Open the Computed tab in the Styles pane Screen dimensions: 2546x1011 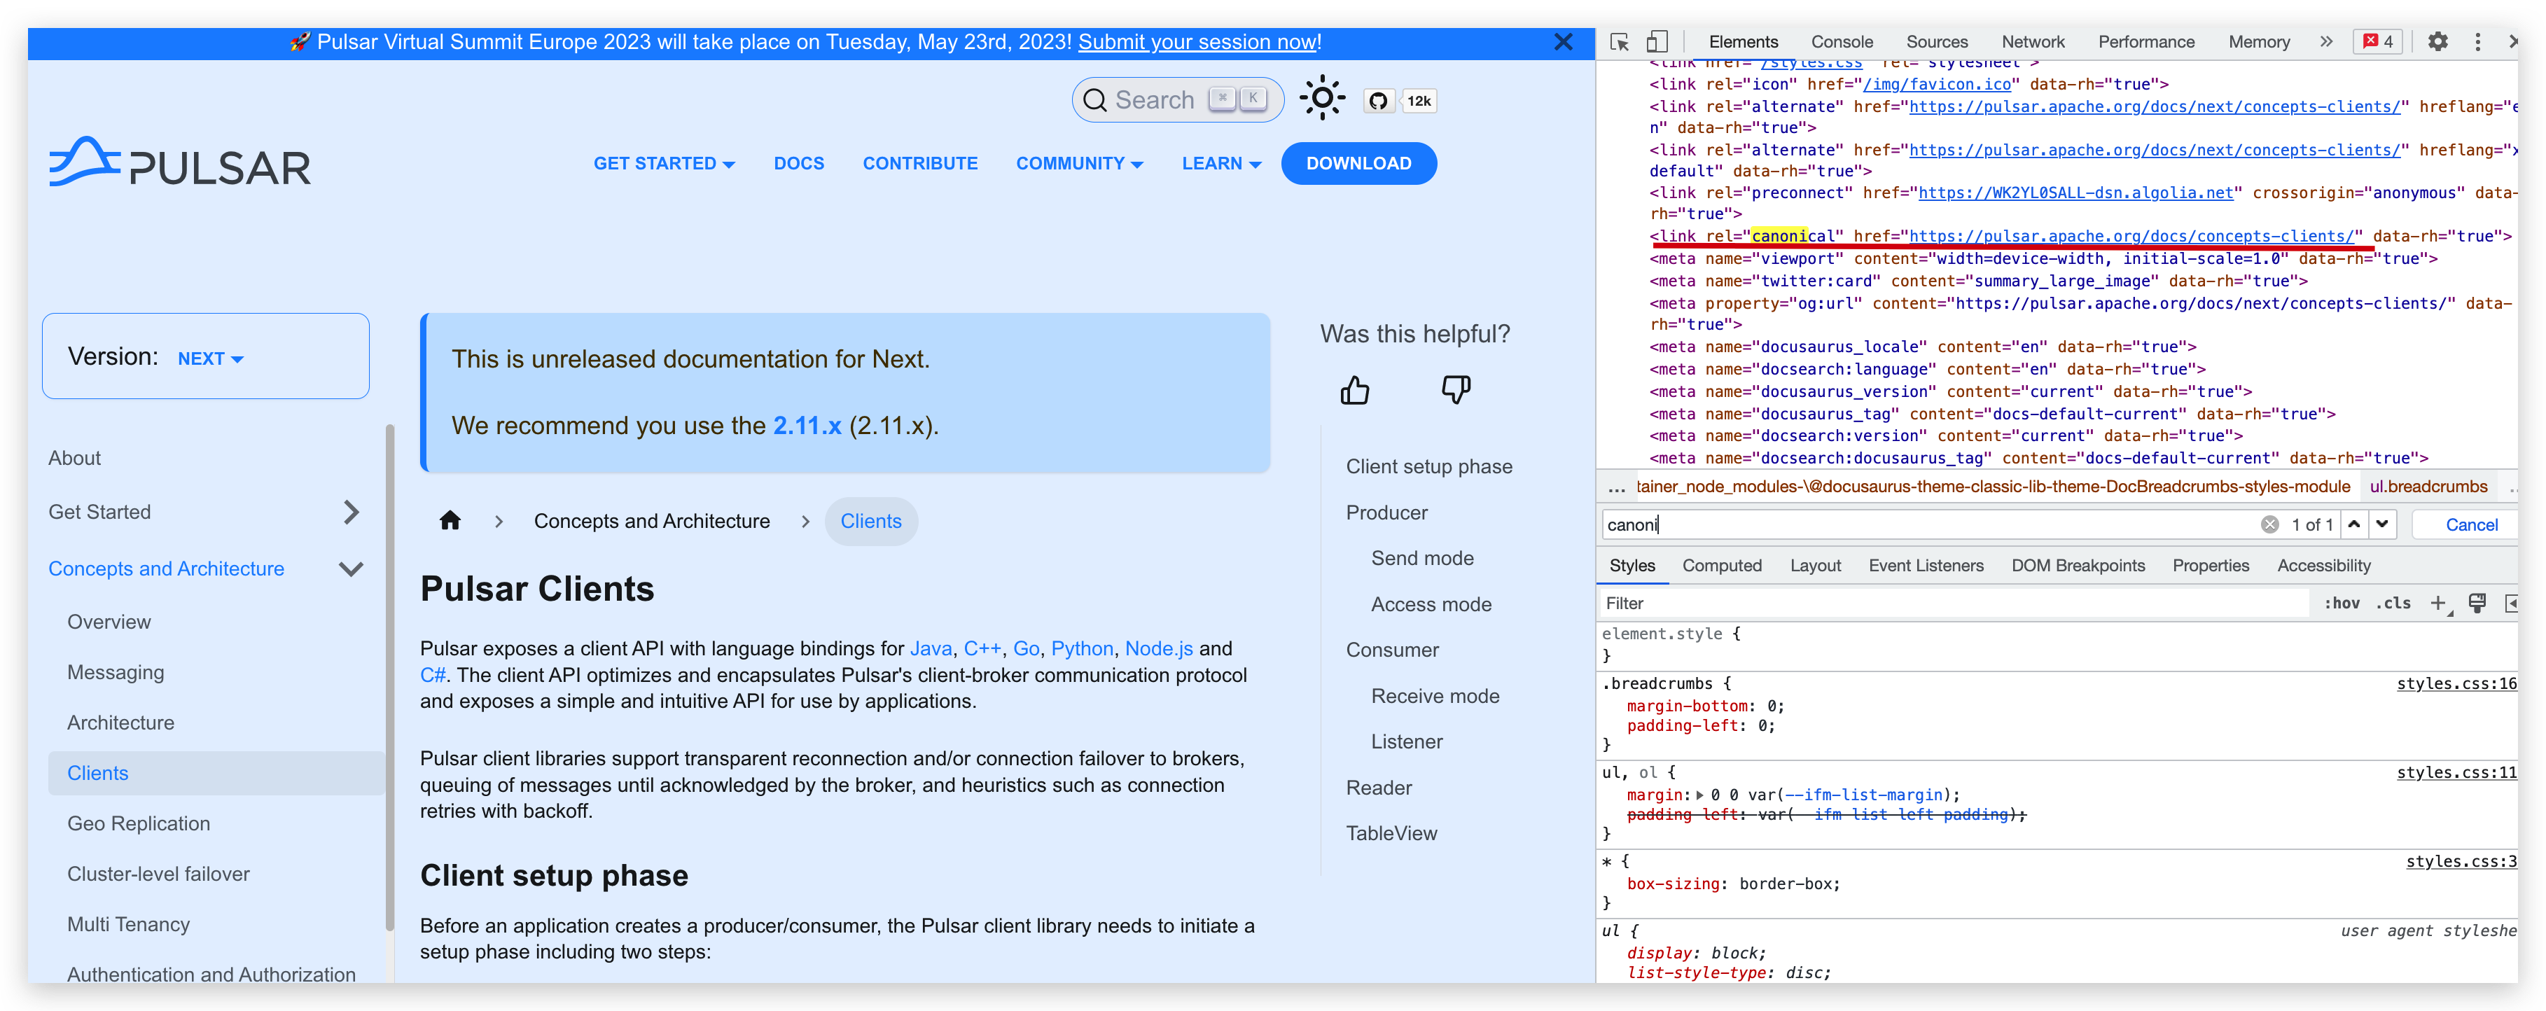click(x=1722, y=565)
